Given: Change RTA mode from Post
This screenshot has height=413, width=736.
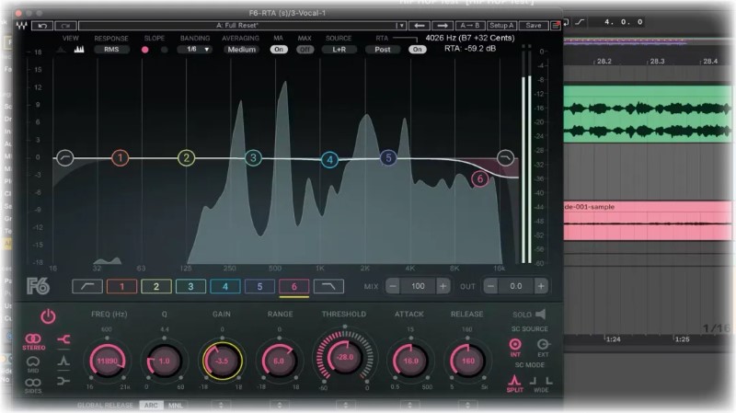Looking at the screenshot, I should pyautogui.click(x=383, y=50).
